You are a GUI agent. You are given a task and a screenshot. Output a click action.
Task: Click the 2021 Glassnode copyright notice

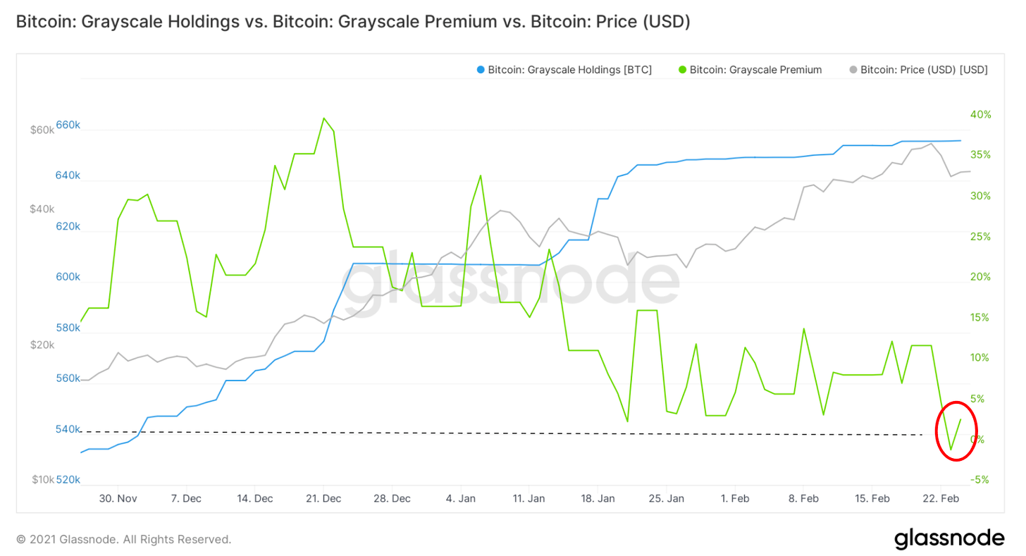(123, 540)
